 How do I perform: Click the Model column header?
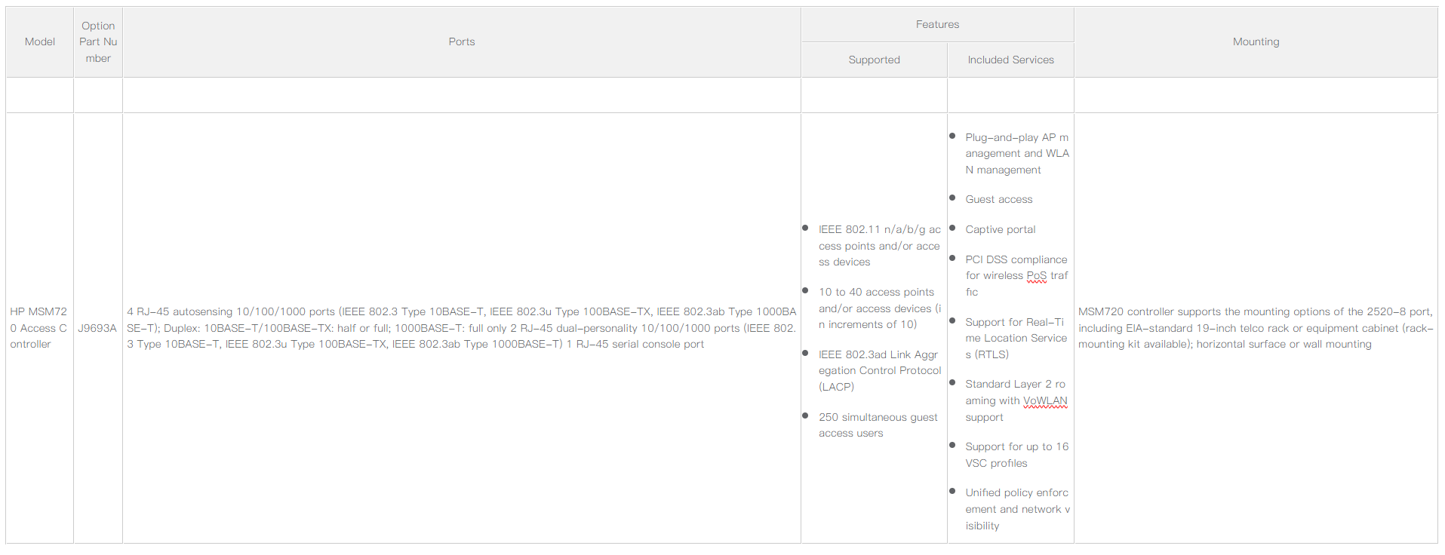coord(40,41)
